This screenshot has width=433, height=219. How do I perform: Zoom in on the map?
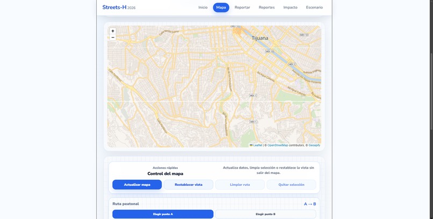[113, 31]
